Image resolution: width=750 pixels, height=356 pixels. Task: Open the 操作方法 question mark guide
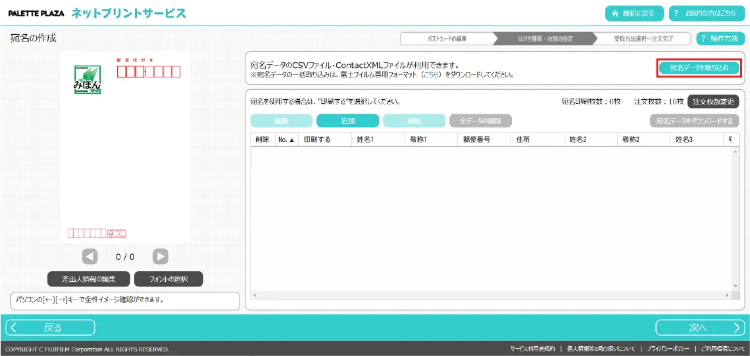(x=720, y=39)
